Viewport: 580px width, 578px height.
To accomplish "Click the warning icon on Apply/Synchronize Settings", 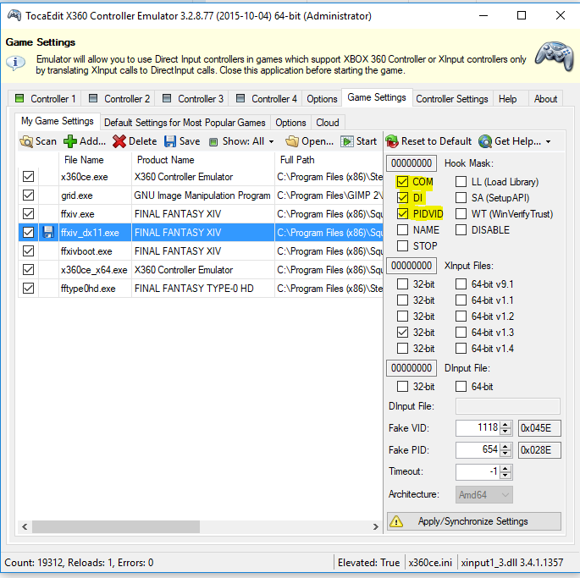I will [x=396, y=521].
